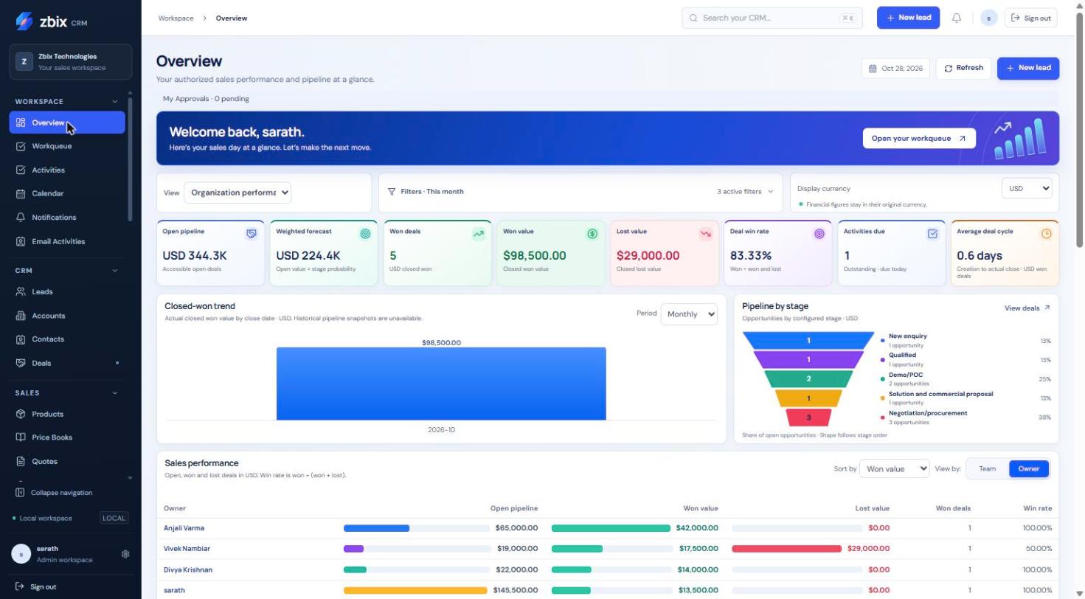
Task: Click the Won deals trend icon
Action: point(479,234)
